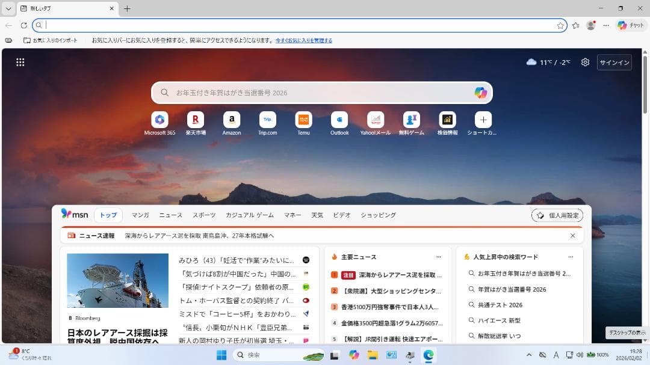Launch the Temu shortcut
The image size is (650, 365).
tap(303, 120)
